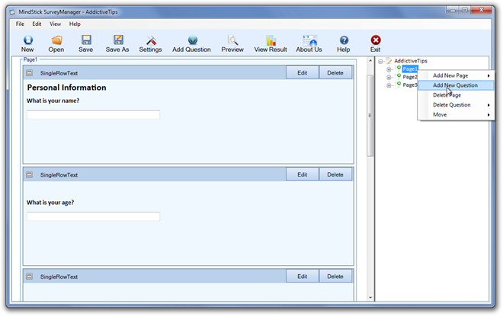Collapse the third SingleRowText question panel

(x=29, y=276)
